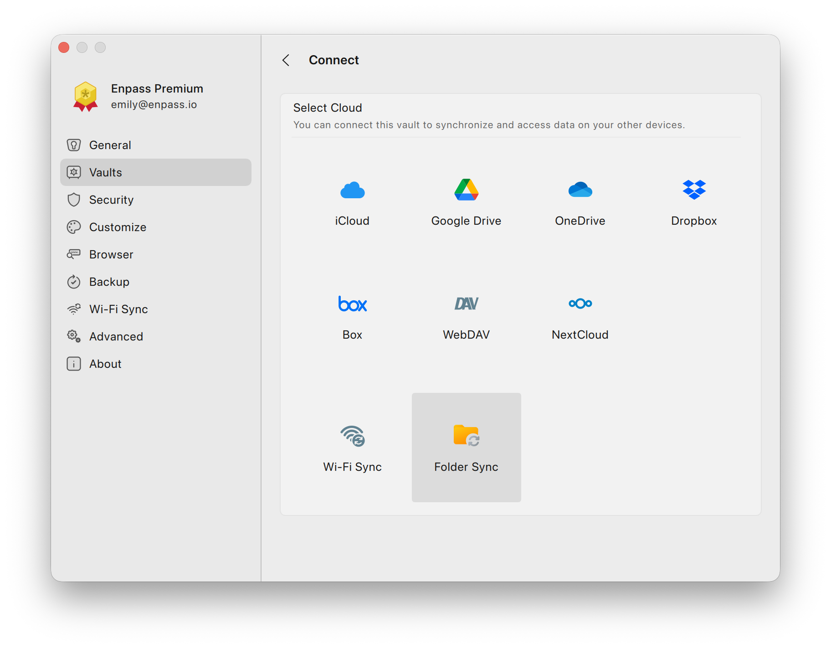Open the About section
This screenshot has height=649, width=831.
click(x=156, y=364)
